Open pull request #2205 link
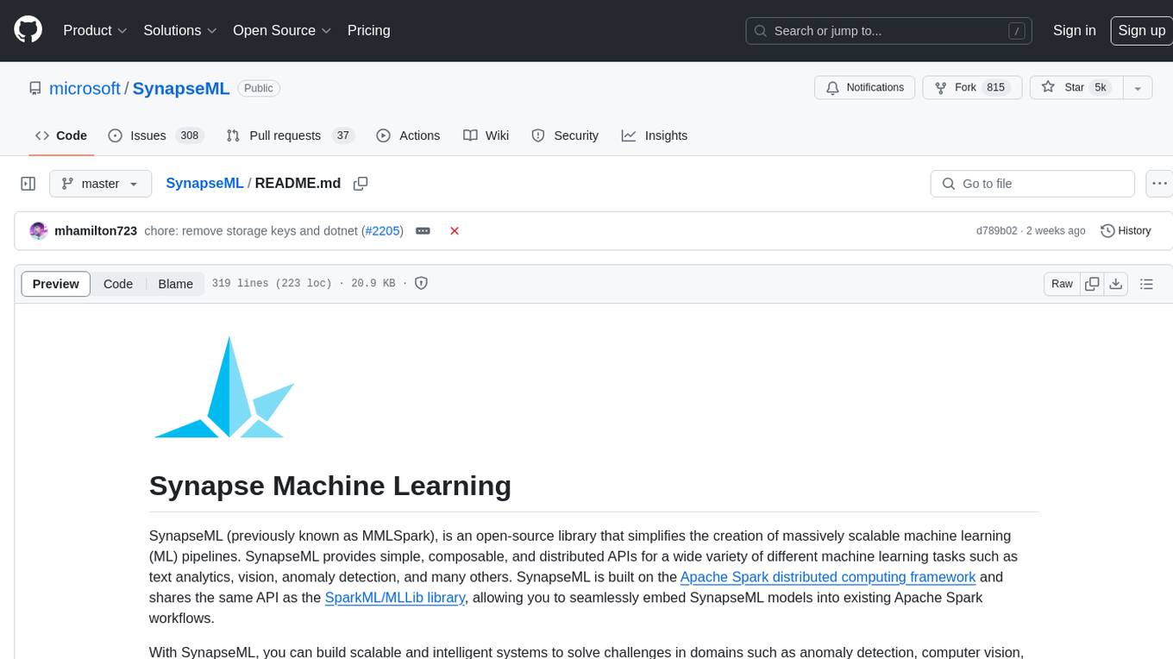The height and width of the screenshot is (659, 1173). (383, 231)
